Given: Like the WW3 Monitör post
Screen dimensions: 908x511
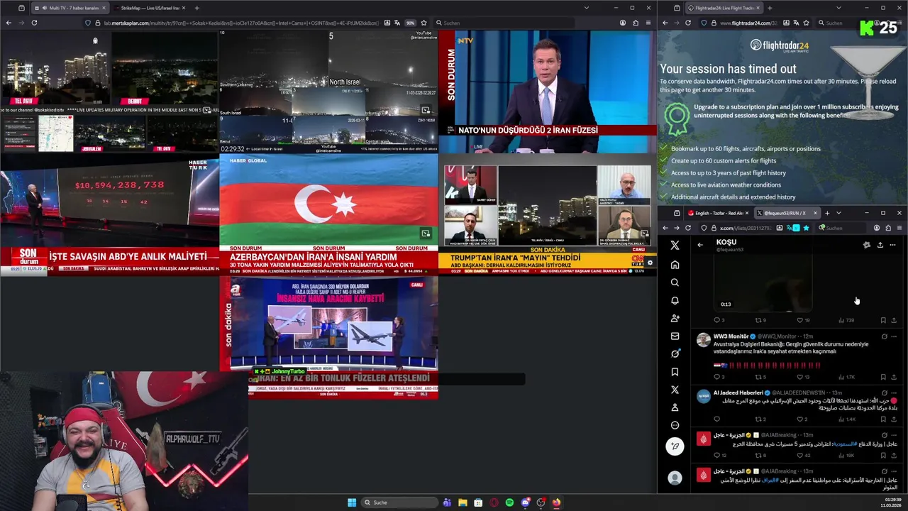Looking at the screenshot, I should 800,377.
